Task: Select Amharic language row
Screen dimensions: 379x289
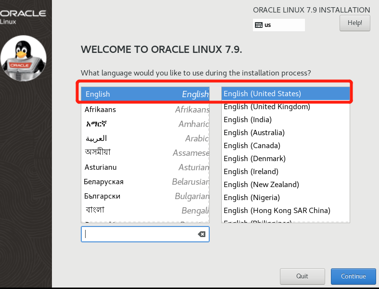Action: coord(145,124)
